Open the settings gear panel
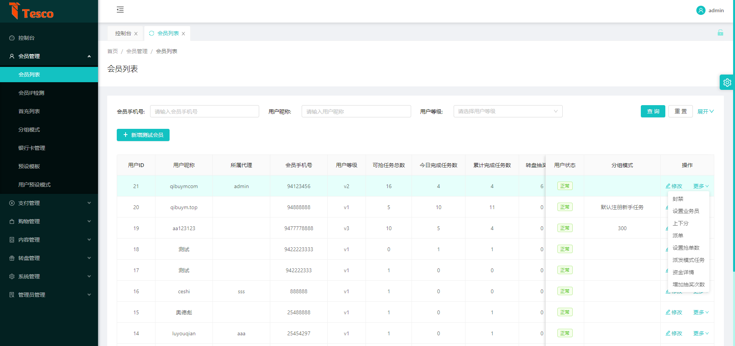The width and height of the screenshot is (735, 346). (727, 82)
